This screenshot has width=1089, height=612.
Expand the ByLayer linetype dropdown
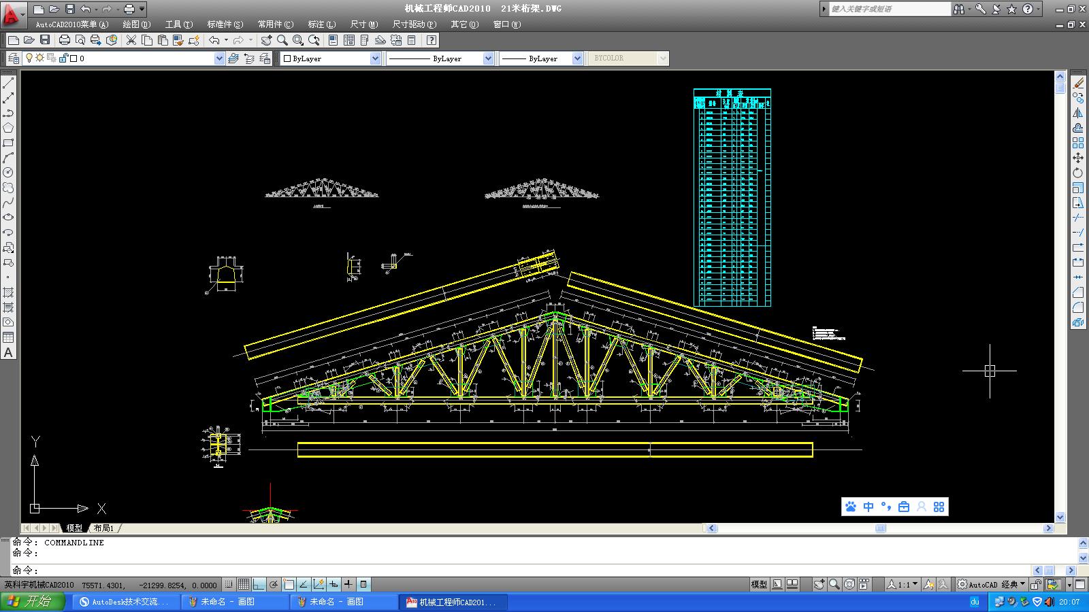coord(488,58)
